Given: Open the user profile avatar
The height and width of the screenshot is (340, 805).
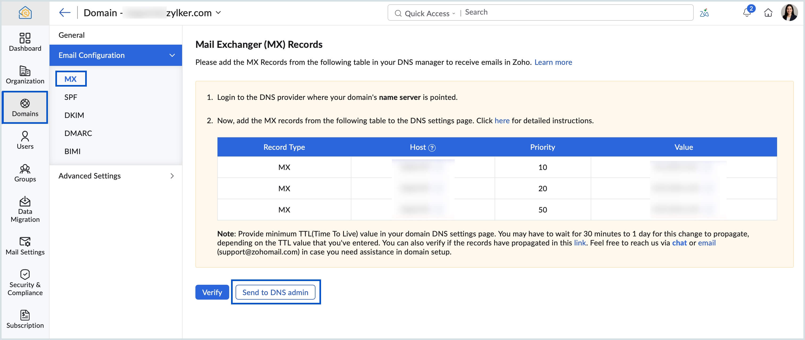Looking at the screenshot, I should click(x=789, y=12).
